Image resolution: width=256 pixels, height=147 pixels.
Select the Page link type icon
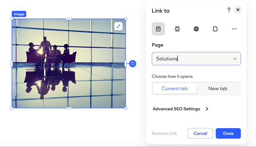(158, 29)
